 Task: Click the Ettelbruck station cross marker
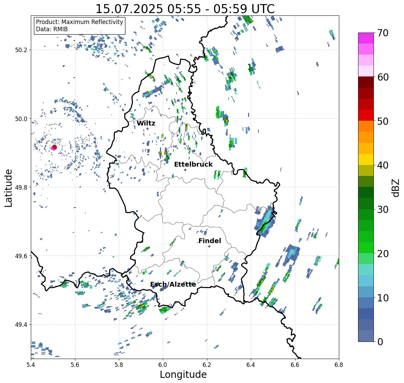[185, 170]
